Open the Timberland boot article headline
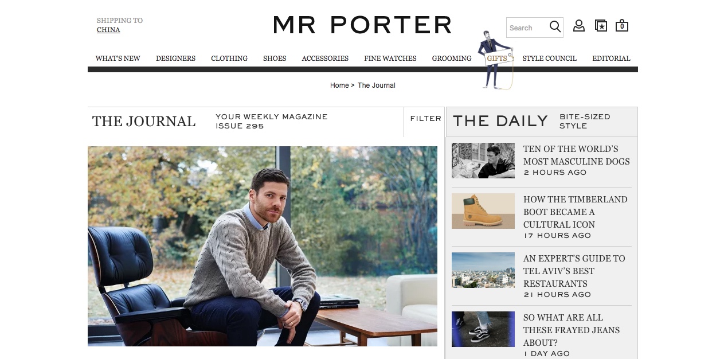 click(576, 212)
